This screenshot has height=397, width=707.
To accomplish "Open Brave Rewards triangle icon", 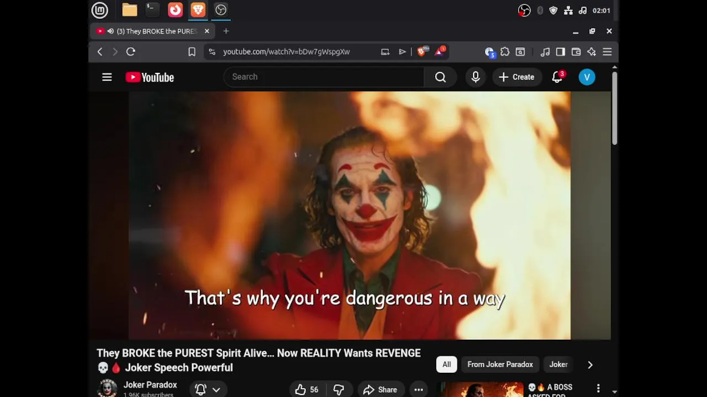I will tap(440, 51).
